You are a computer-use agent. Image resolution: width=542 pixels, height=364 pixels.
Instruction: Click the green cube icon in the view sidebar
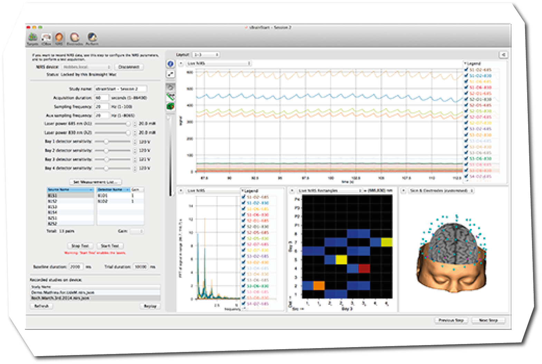coord(170,107)
